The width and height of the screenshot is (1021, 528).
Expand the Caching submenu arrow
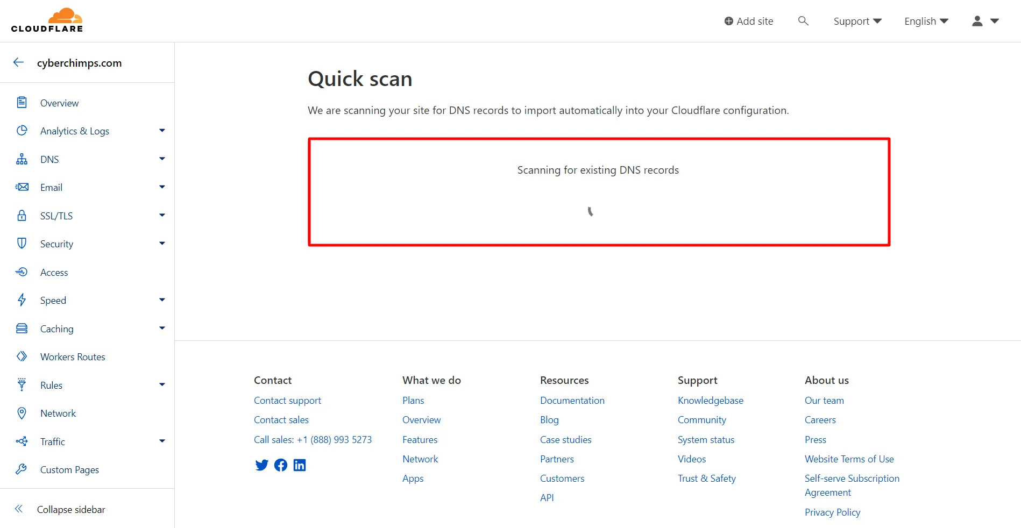coord(162,329)
